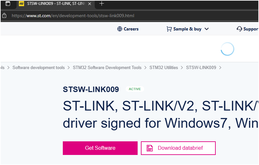Open the Sample & buy menu
This screenshot has height=165, width=259.
coord(187,29)
